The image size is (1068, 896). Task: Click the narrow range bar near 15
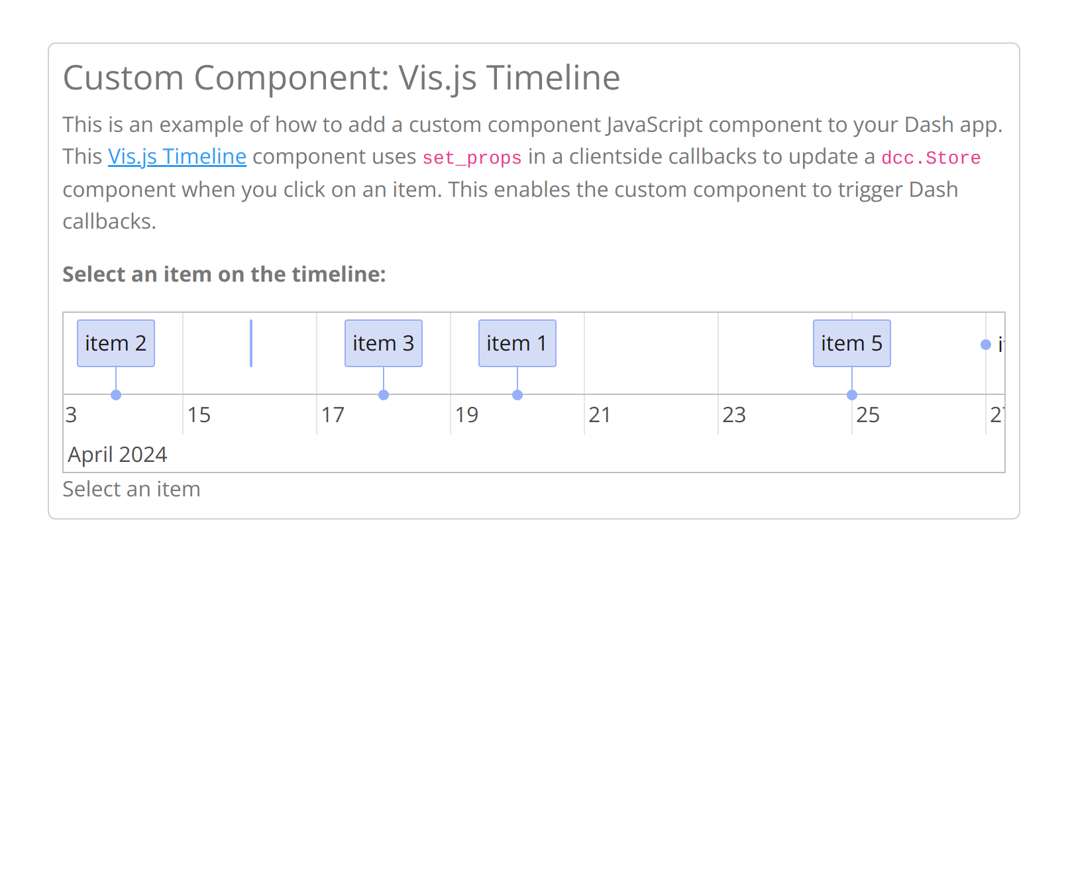click(251, 343)
